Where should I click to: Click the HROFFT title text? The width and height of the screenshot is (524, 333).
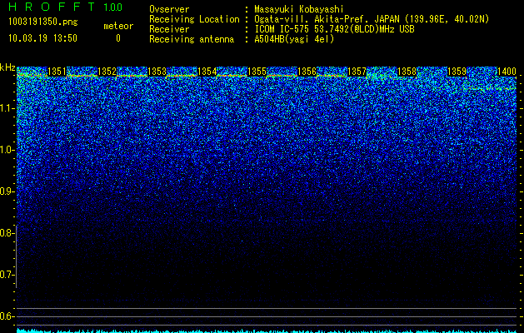click(x=52, y=7)
